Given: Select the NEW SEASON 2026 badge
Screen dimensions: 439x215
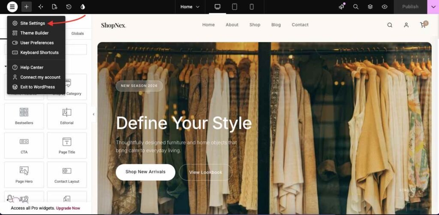Looking at the screenshot, I should (139, 86).
